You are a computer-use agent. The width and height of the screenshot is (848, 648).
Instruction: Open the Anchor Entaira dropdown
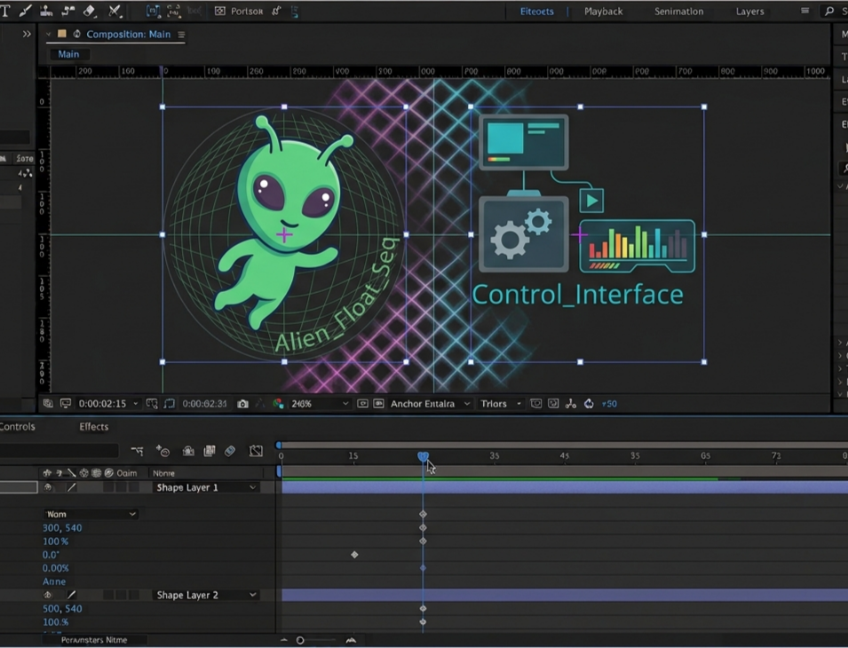[x=430, y=404]
